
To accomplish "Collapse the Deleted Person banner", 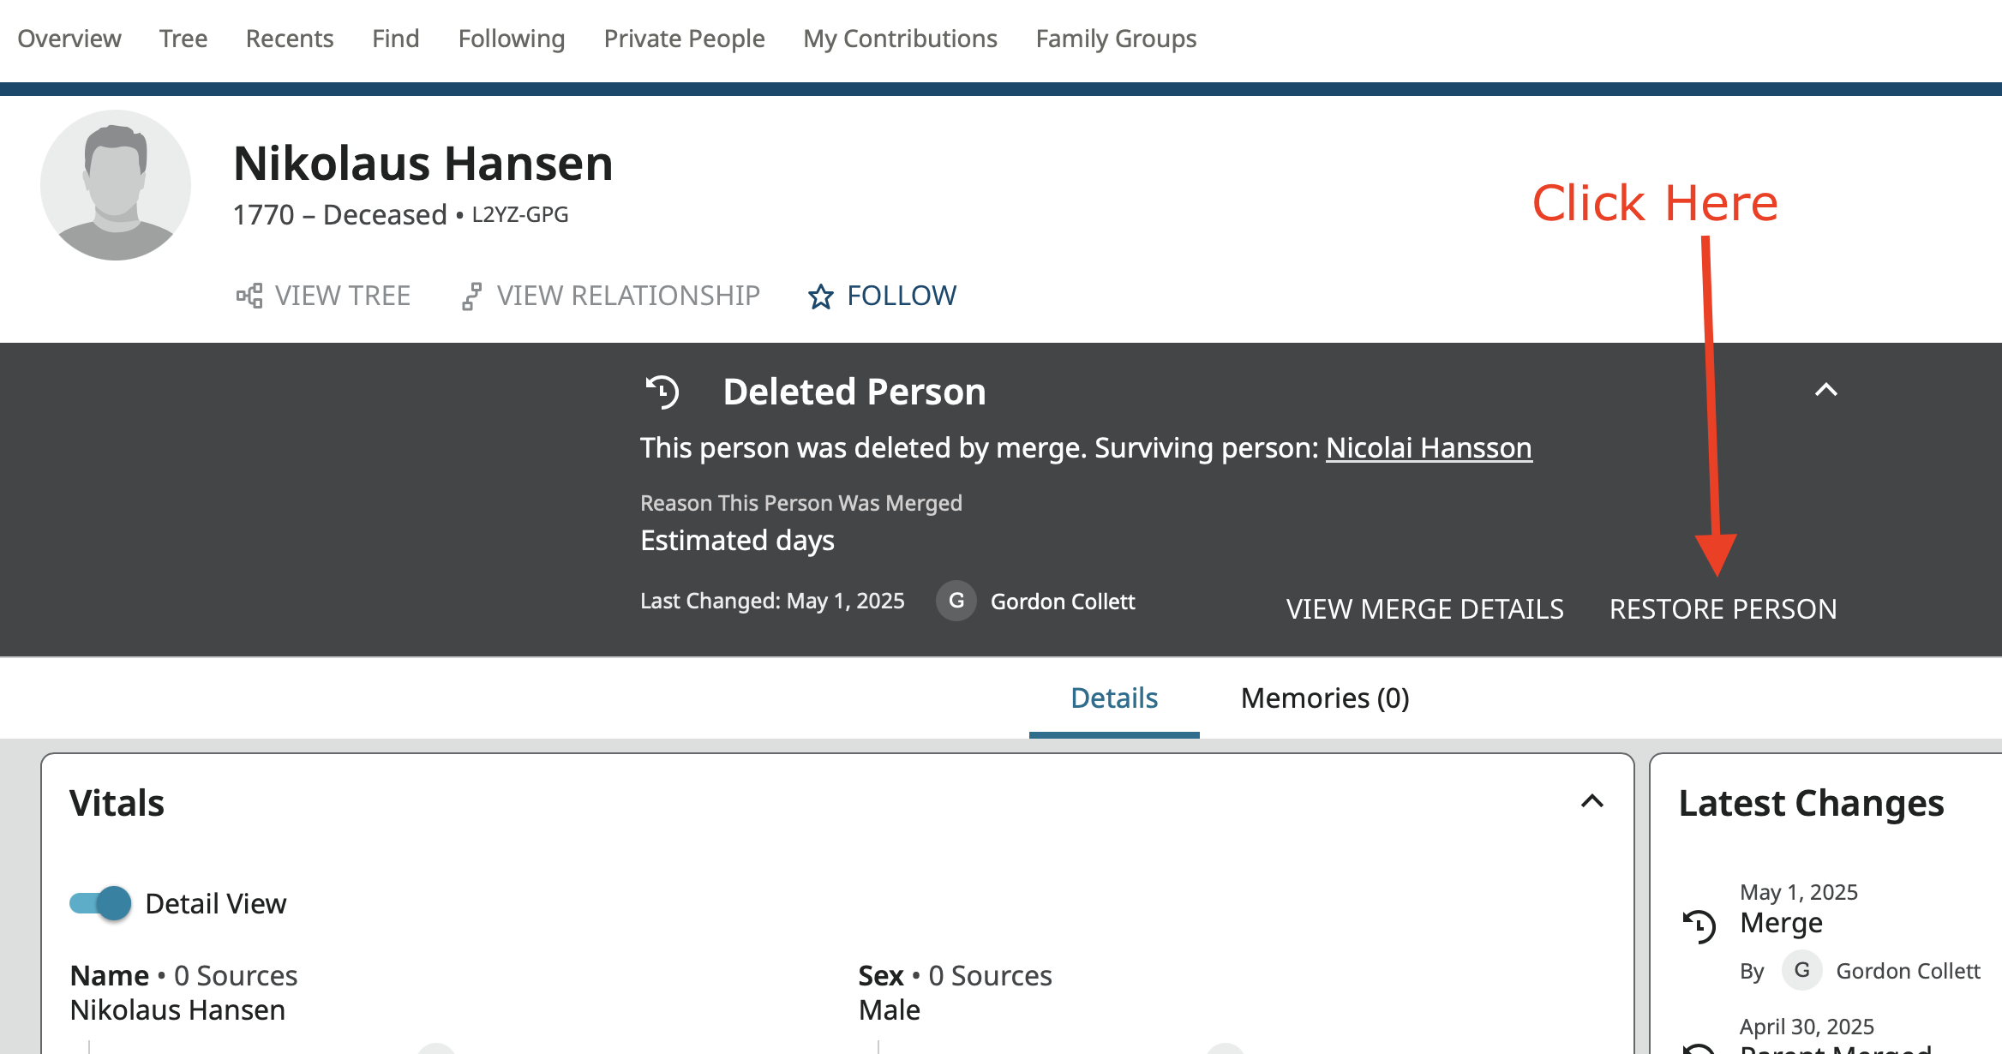I will [1825, 391].
